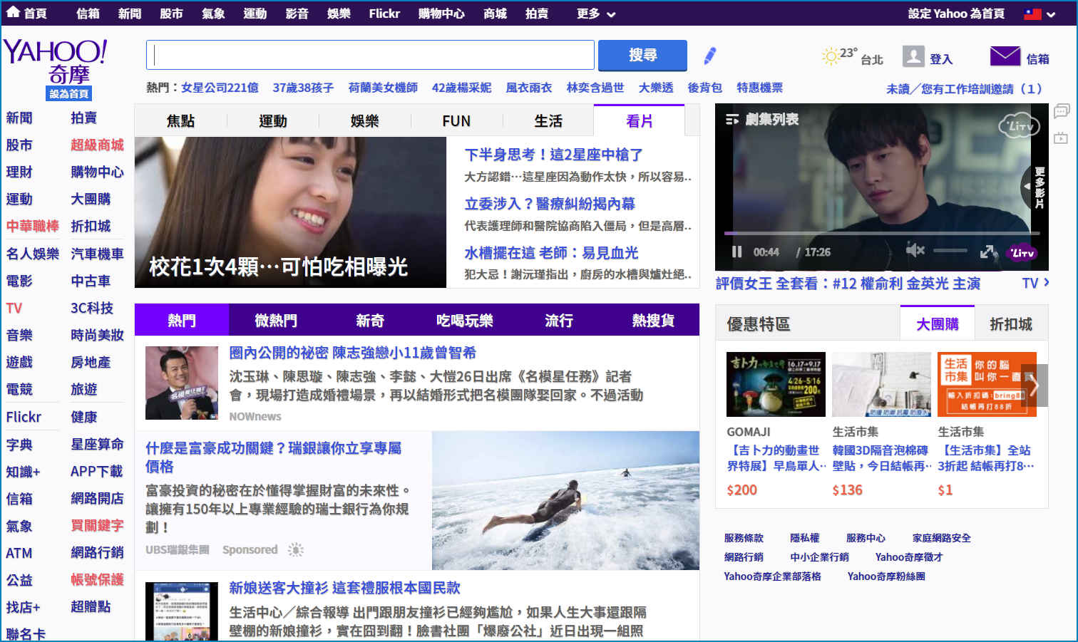Open the handwriting input pencil icon

pyautogui.click(x=709, y=56)
